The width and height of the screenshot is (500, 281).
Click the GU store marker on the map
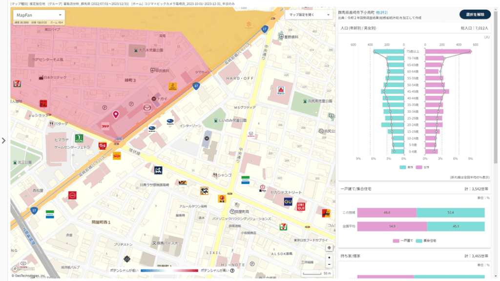tap(288, 201)
